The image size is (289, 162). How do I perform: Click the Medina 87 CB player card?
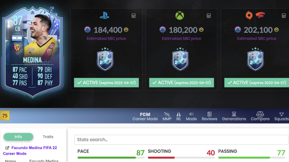point(33,52)
